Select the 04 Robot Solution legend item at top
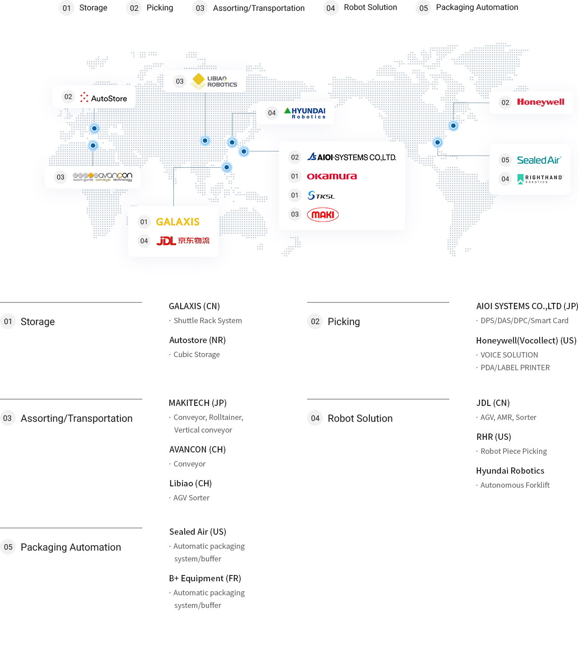Image resolution: width=578 pixels, height=655 pixels. click(x=360, y=8)
